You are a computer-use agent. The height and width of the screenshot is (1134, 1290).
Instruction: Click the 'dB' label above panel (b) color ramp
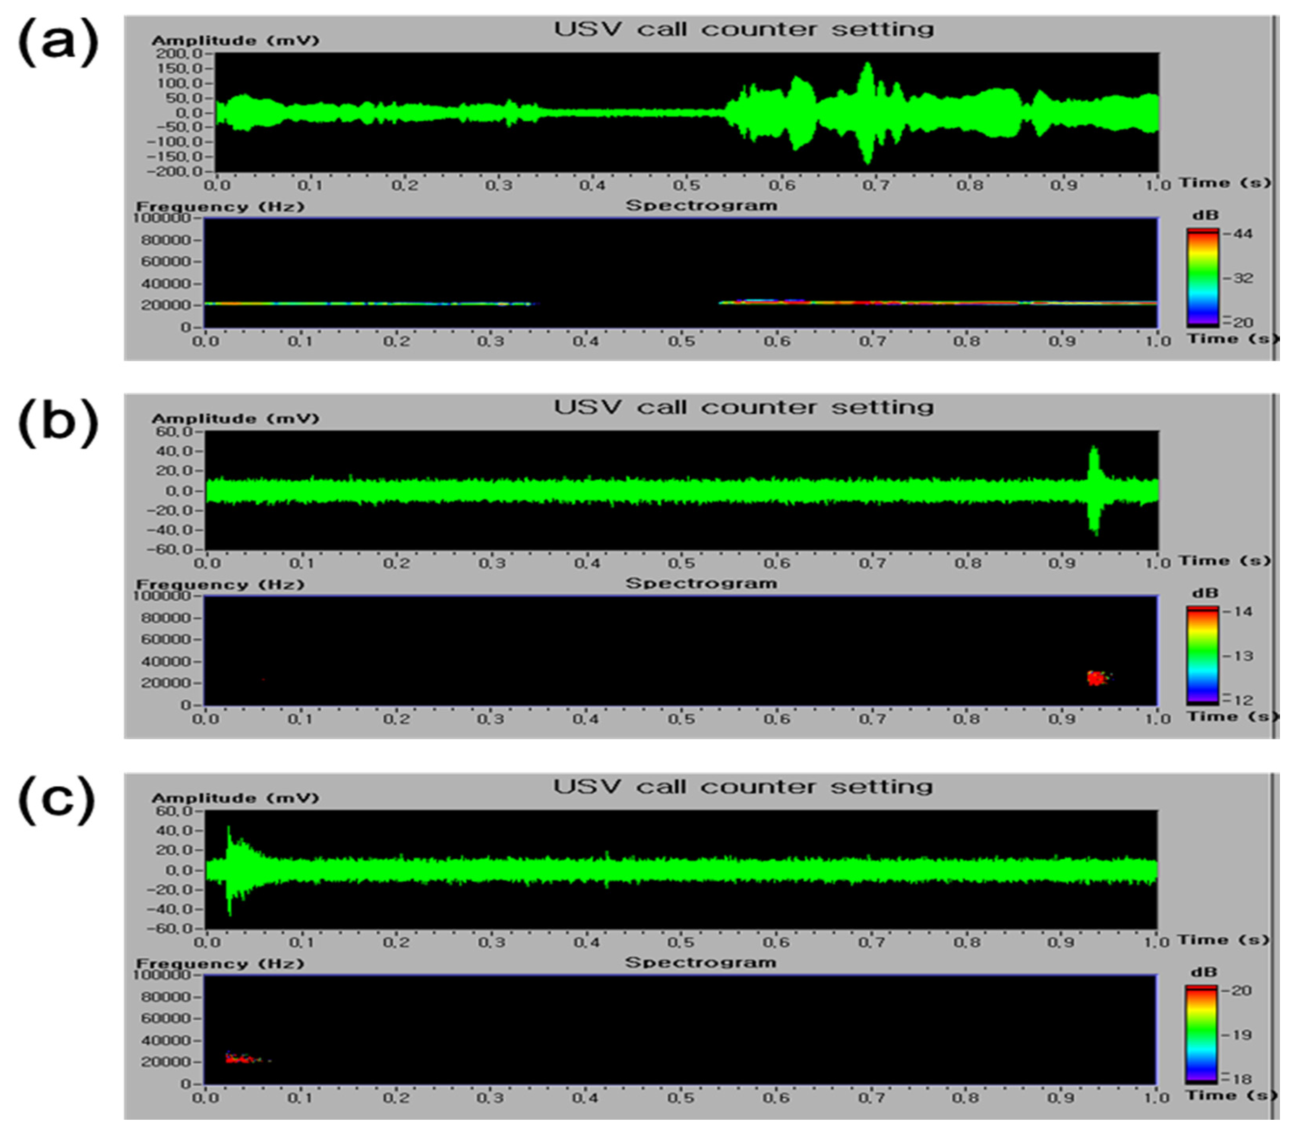[x=1205, y=594]
